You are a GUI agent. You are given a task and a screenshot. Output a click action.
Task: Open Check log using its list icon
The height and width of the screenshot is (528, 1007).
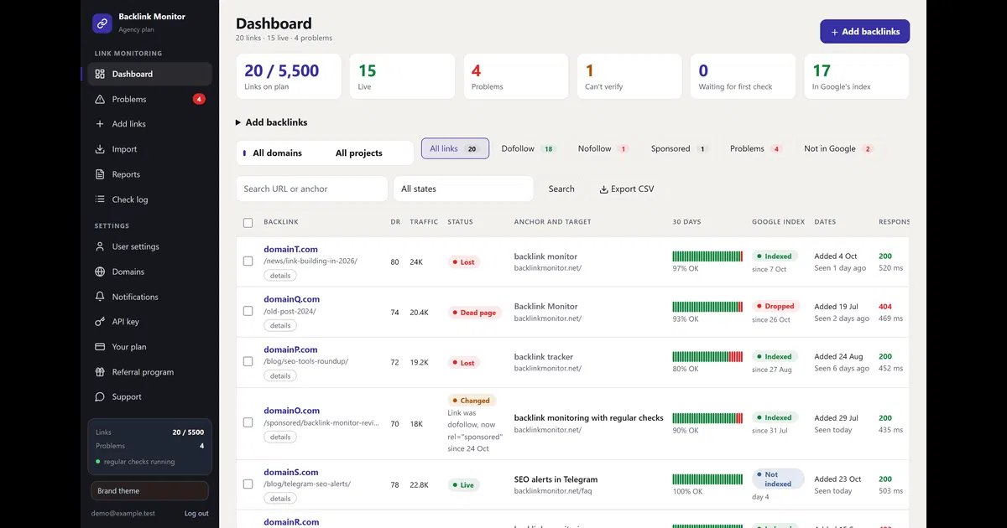pyautogui.click(x=100, y=199)
